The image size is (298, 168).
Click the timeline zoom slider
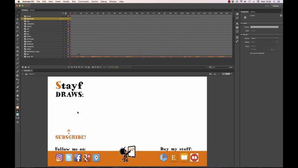click(222, 67)
